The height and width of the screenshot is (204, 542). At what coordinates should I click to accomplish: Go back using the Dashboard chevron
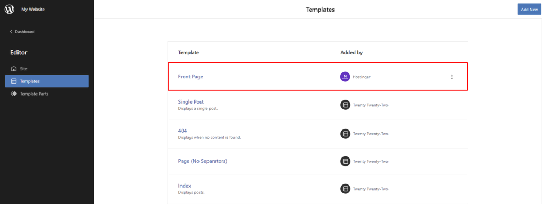(x=11, y=31)
